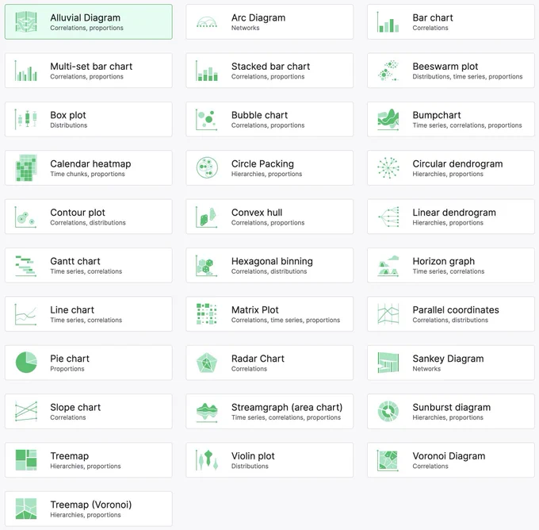Click 'Hierarchies, proportions' under Sunburst diagram
The height and width of the screenshot is (530, 539).
pyautogui.click(x=448, y=417)
